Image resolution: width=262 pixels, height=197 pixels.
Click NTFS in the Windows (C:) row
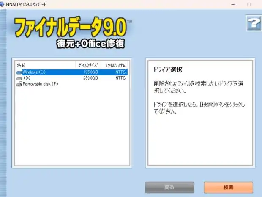click(x=120, y=72)
